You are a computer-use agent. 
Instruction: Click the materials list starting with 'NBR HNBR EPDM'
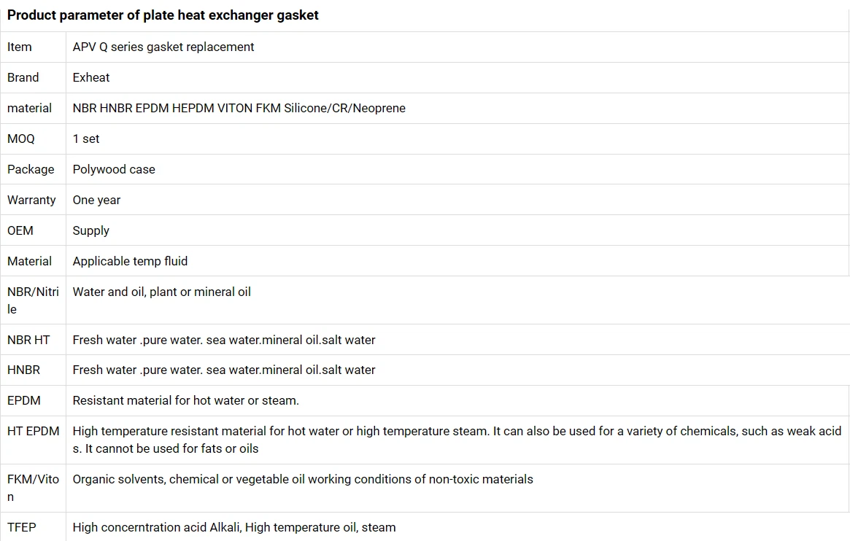[239, 108]
